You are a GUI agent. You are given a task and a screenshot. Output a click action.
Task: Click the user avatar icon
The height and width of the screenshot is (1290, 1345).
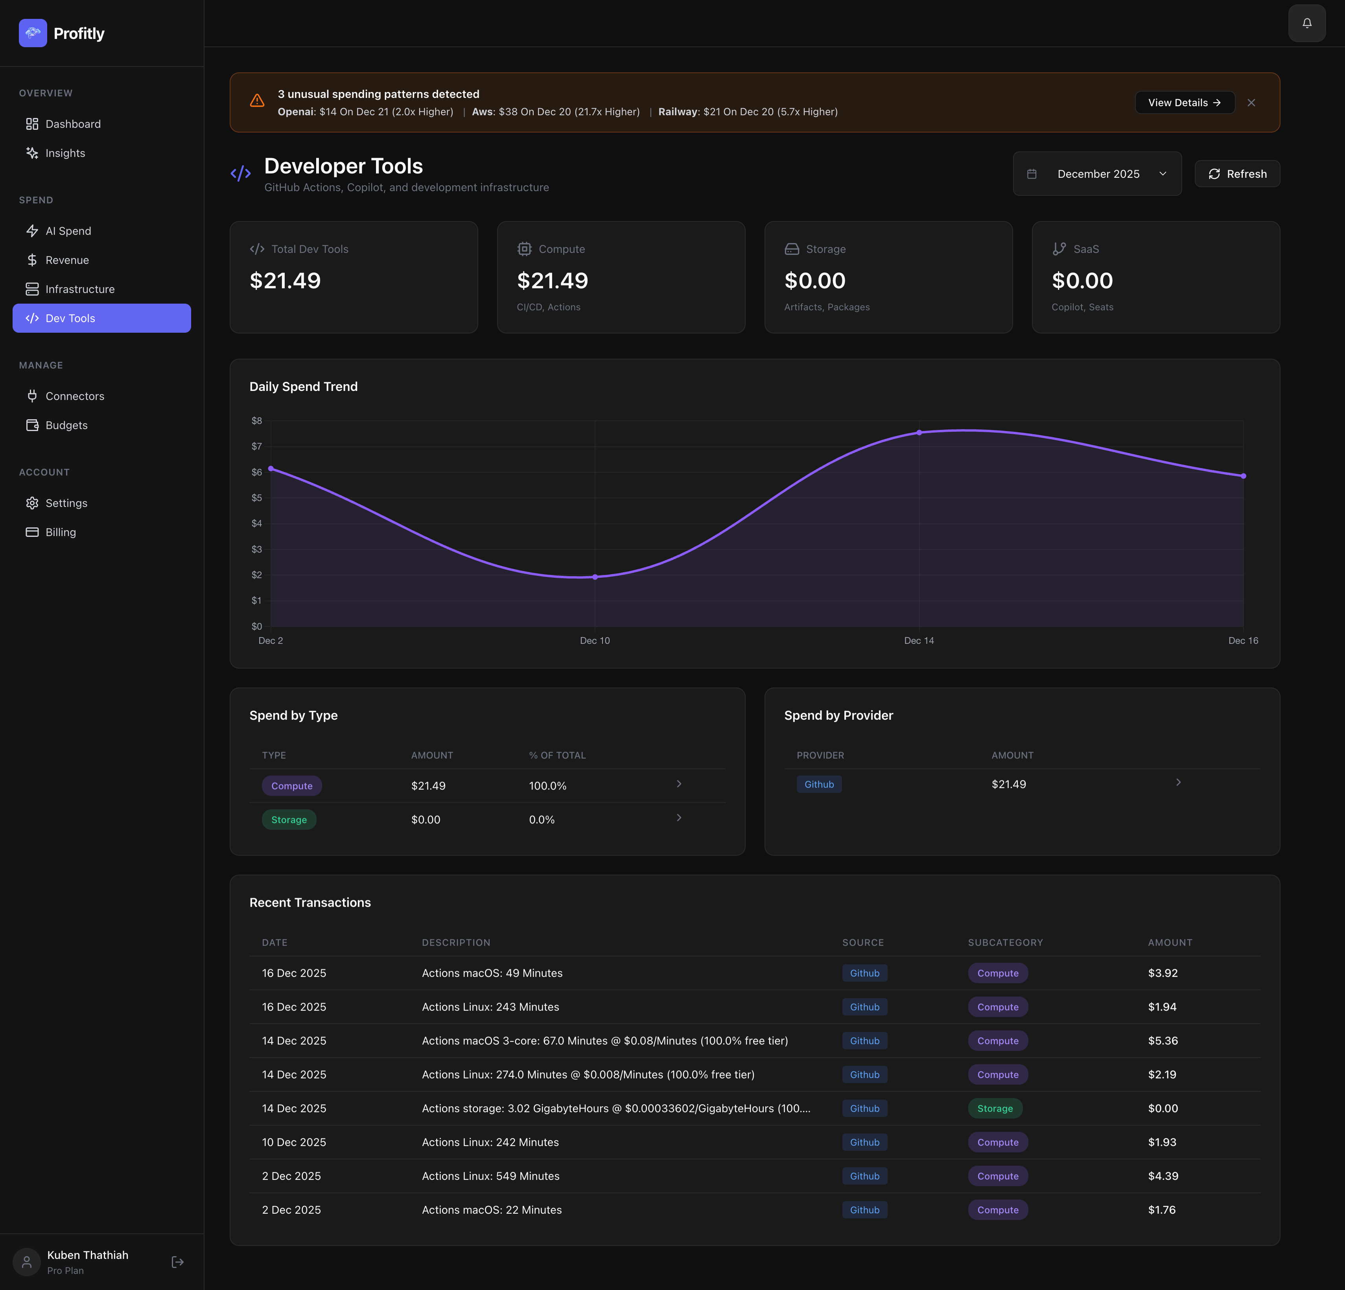pos(27,1262)
